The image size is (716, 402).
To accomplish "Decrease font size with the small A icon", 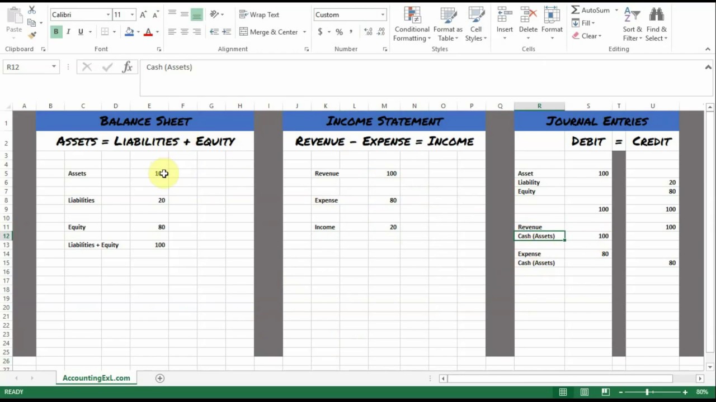I will [x=155, y=15].
